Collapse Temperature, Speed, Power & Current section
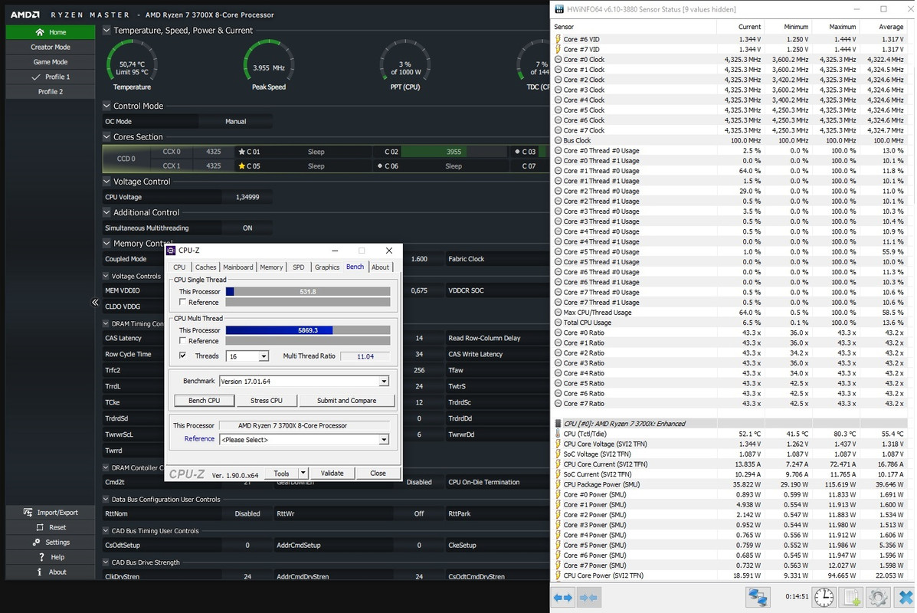Image resolution: width=917 pixels, height=613 pixels. 106,31
